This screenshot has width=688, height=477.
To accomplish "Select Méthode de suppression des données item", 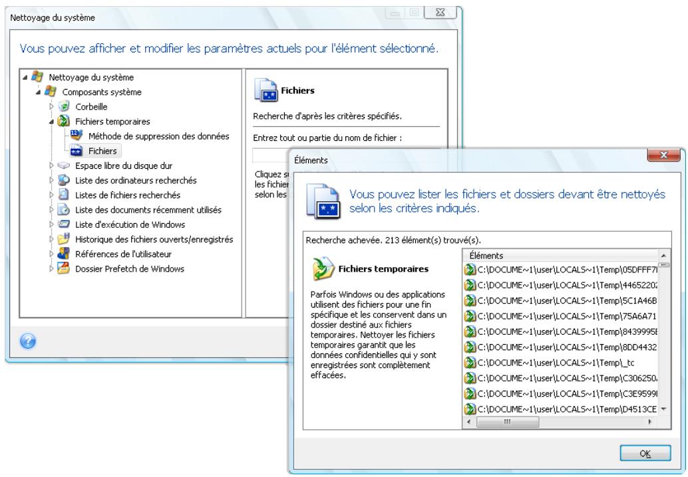I will (x=159, y=136).
